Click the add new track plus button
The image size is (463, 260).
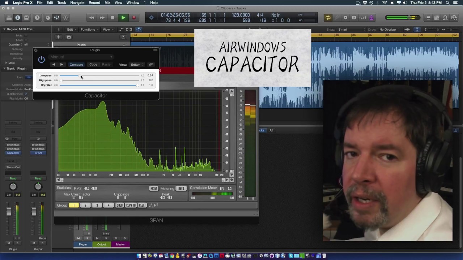click(59, 37)
